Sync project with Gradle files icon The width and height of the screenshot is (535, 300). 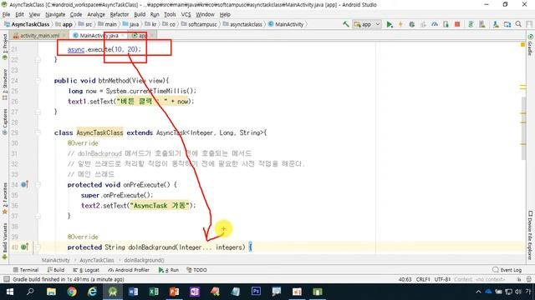(x=471, y=24)
